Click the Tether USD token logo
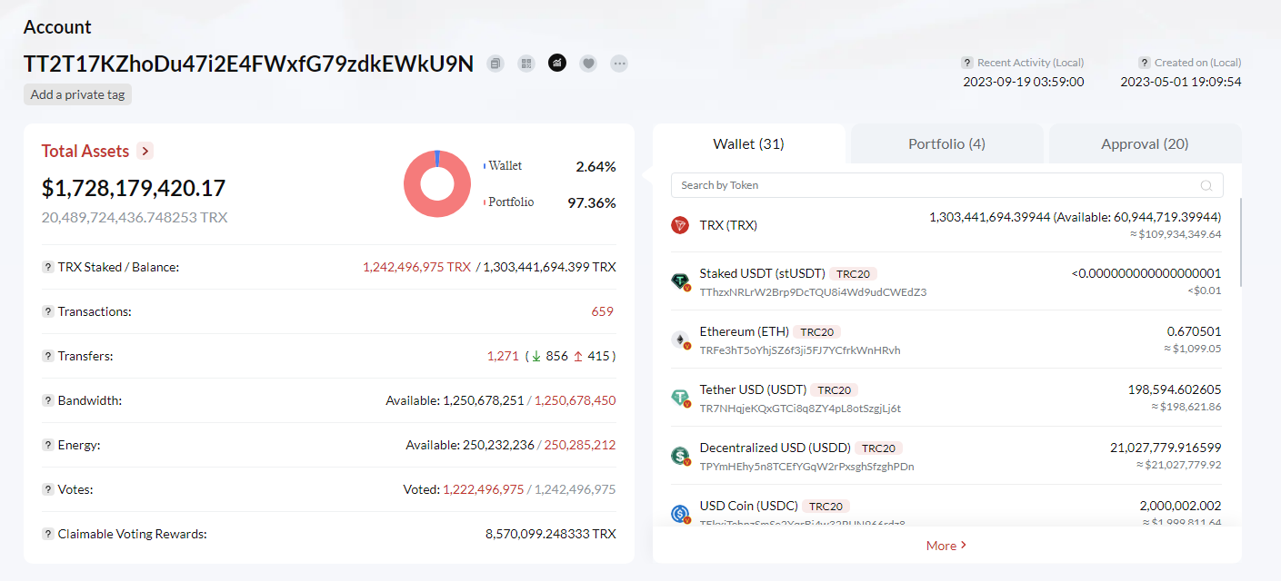The width and height of the screenshot is (1281, 581). coord(681,399)
